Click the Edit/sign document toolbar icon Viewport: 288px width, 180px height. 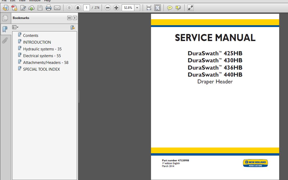23,8
